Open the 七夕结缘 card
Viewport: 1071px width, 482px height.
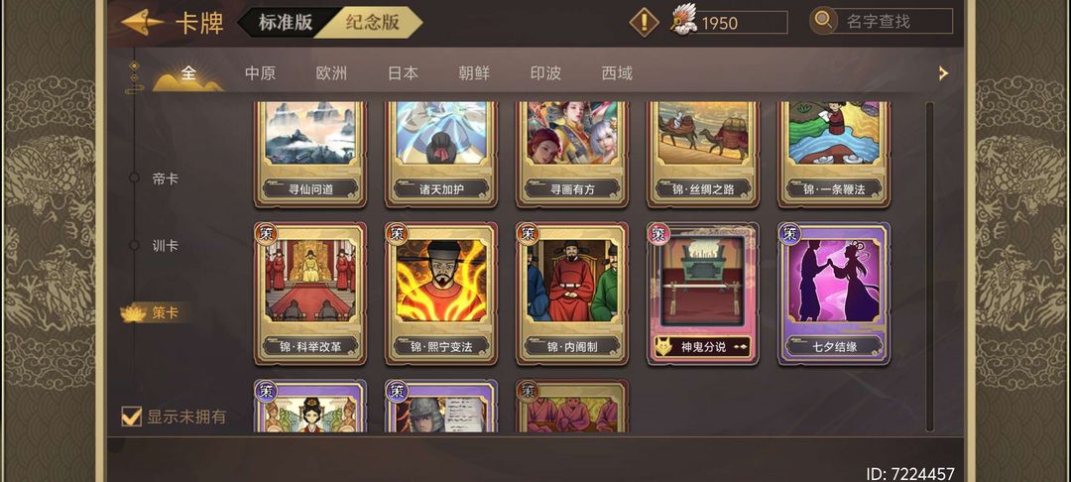tap(834, 294)
